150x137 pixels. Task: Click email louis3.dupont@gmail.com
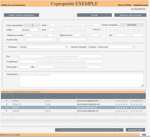pos(88,101)
